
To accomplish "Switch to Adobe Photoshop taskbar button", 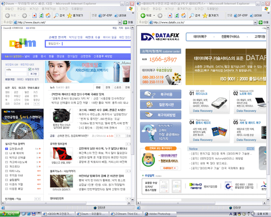I will 160,214.
